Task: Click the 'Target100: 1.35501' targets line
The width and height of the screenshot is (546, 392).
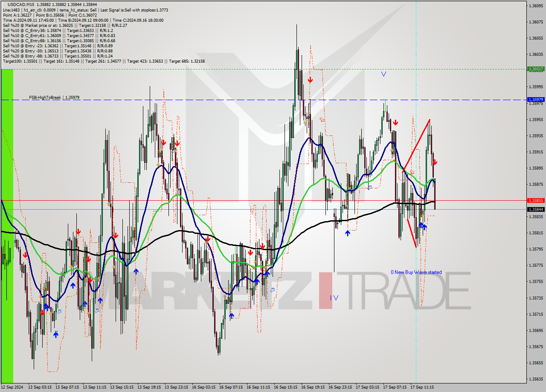Action: pos(104,61)
